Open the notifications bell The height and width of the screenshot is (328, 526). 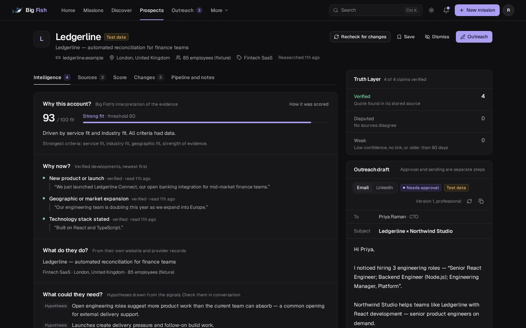pyautogui.click(x=446, y=10)
